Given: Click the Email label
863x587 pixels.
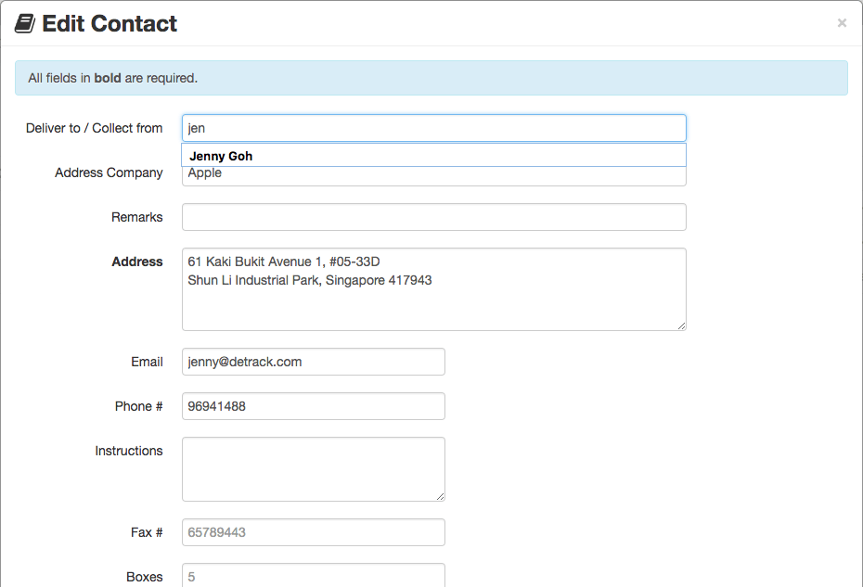Looking at the screenshot, I should (147, 362).
